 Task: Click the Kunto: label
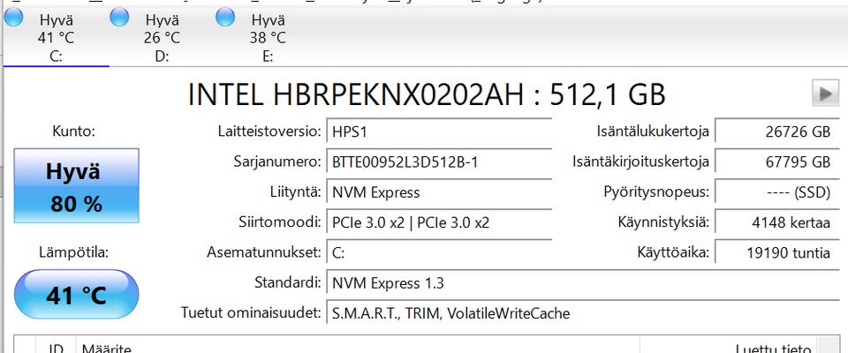tap(74, 131)
